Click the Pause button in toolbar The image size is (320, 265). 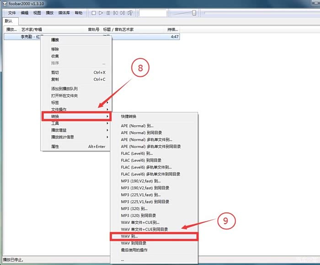pos(108,13)
